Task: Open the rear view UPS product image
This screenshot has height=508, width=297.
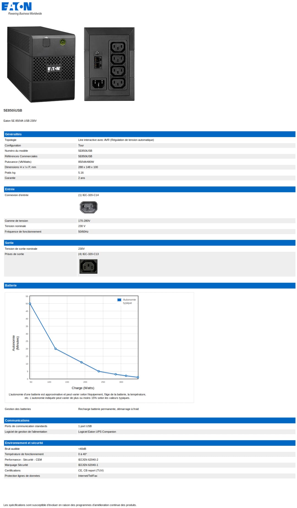Action: (x=109, y=64)
